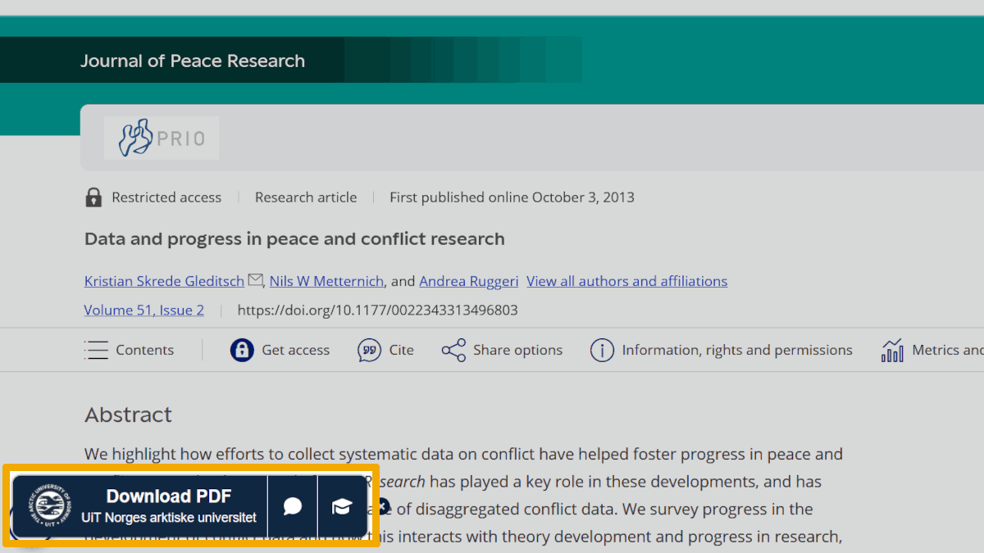This screenshot has height=553, width=984.
Task: Click the Information circle icon
Action: (x=602, y=350)
